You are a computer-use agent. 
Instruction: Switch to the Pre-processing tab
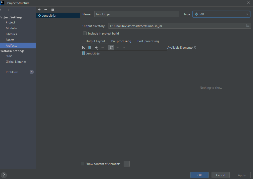point(121,41)
